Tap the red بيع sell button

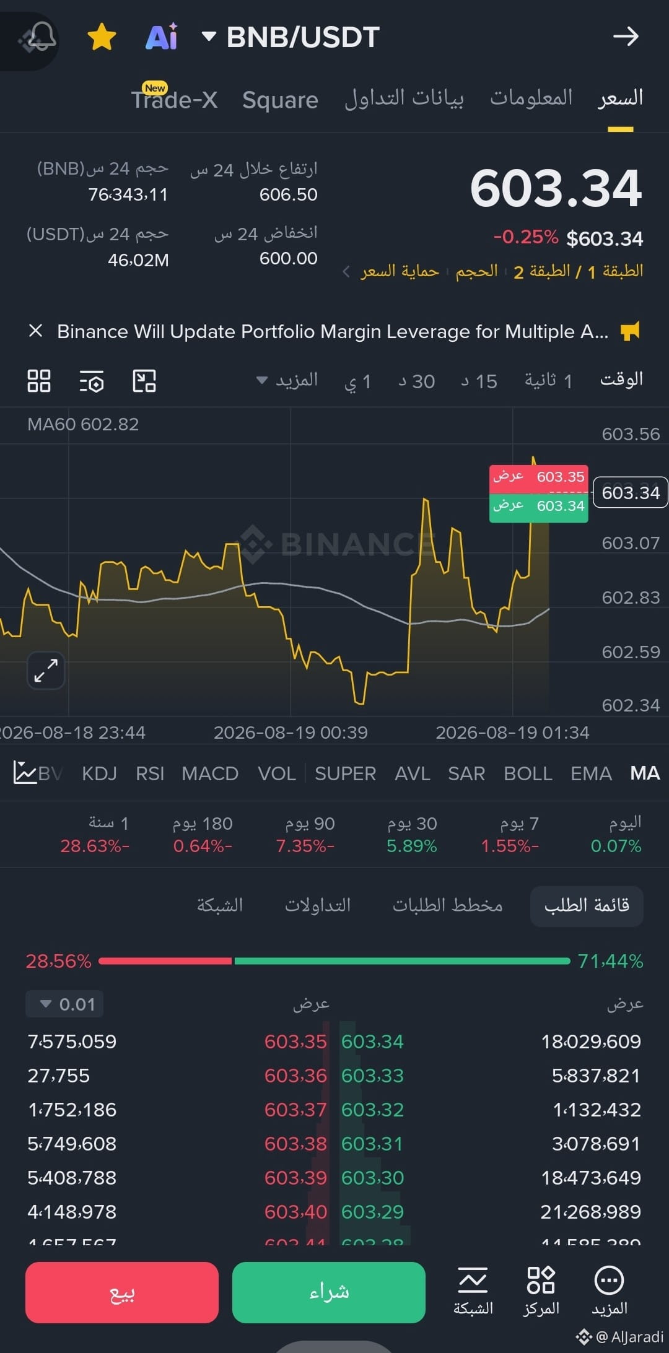point(122,1292)
